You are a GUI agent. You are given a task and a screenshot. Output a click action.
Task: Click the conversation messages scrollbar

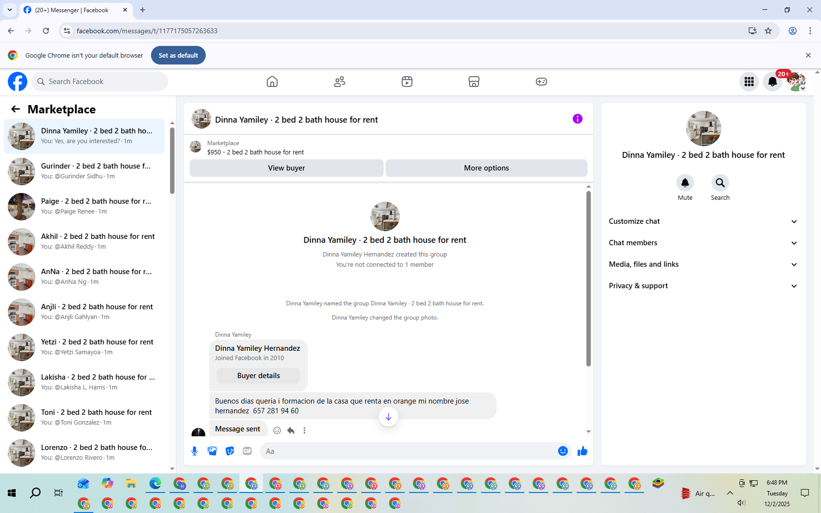(588, 278)
